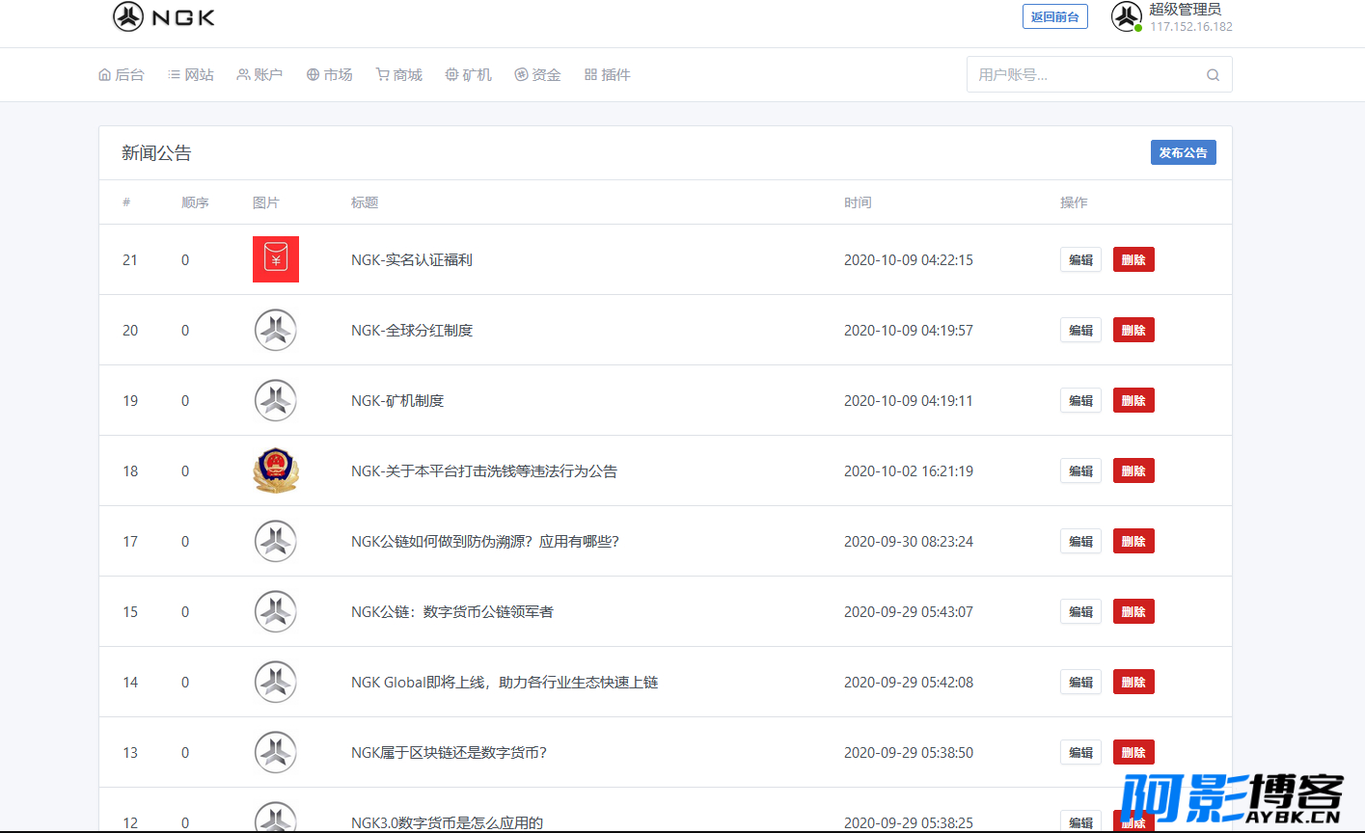Delete the row 18 洗钱 announcement
The image size is (1365, 833).
[1133, 470]
